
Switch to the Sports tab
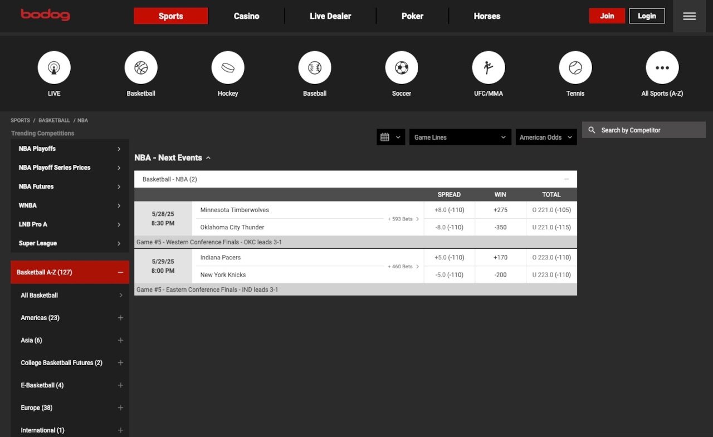point(171,16)
